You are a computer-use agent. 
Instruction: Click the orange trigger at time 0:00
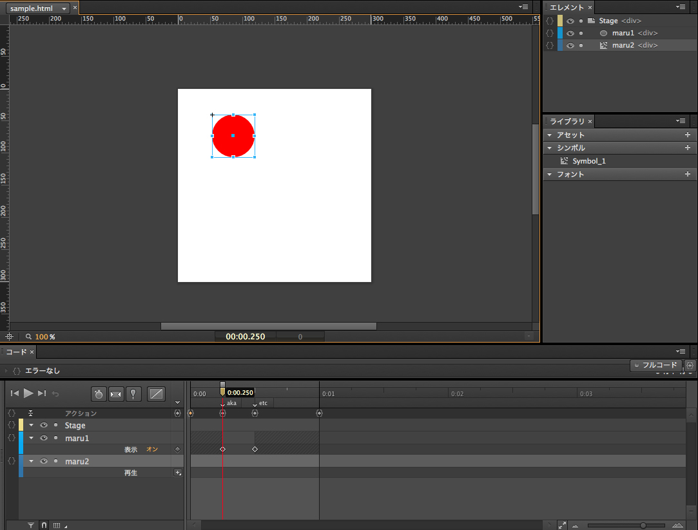(191, 413)
